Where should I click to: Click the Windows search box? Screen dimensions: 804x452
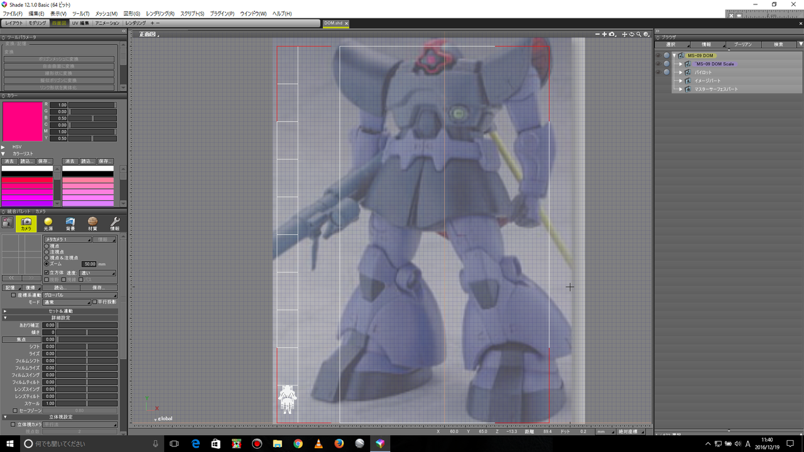pos(92,443)
